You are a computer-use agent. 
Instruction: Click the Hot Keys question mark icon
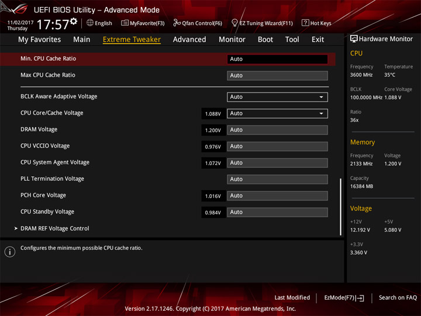(x=305, y=23)
